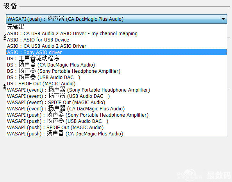This screenshot has height=182, width=232.
Task: Select WASAPI (push) : 扬声器 (USB Audio DAC)
Action: [x=117, y=121]
